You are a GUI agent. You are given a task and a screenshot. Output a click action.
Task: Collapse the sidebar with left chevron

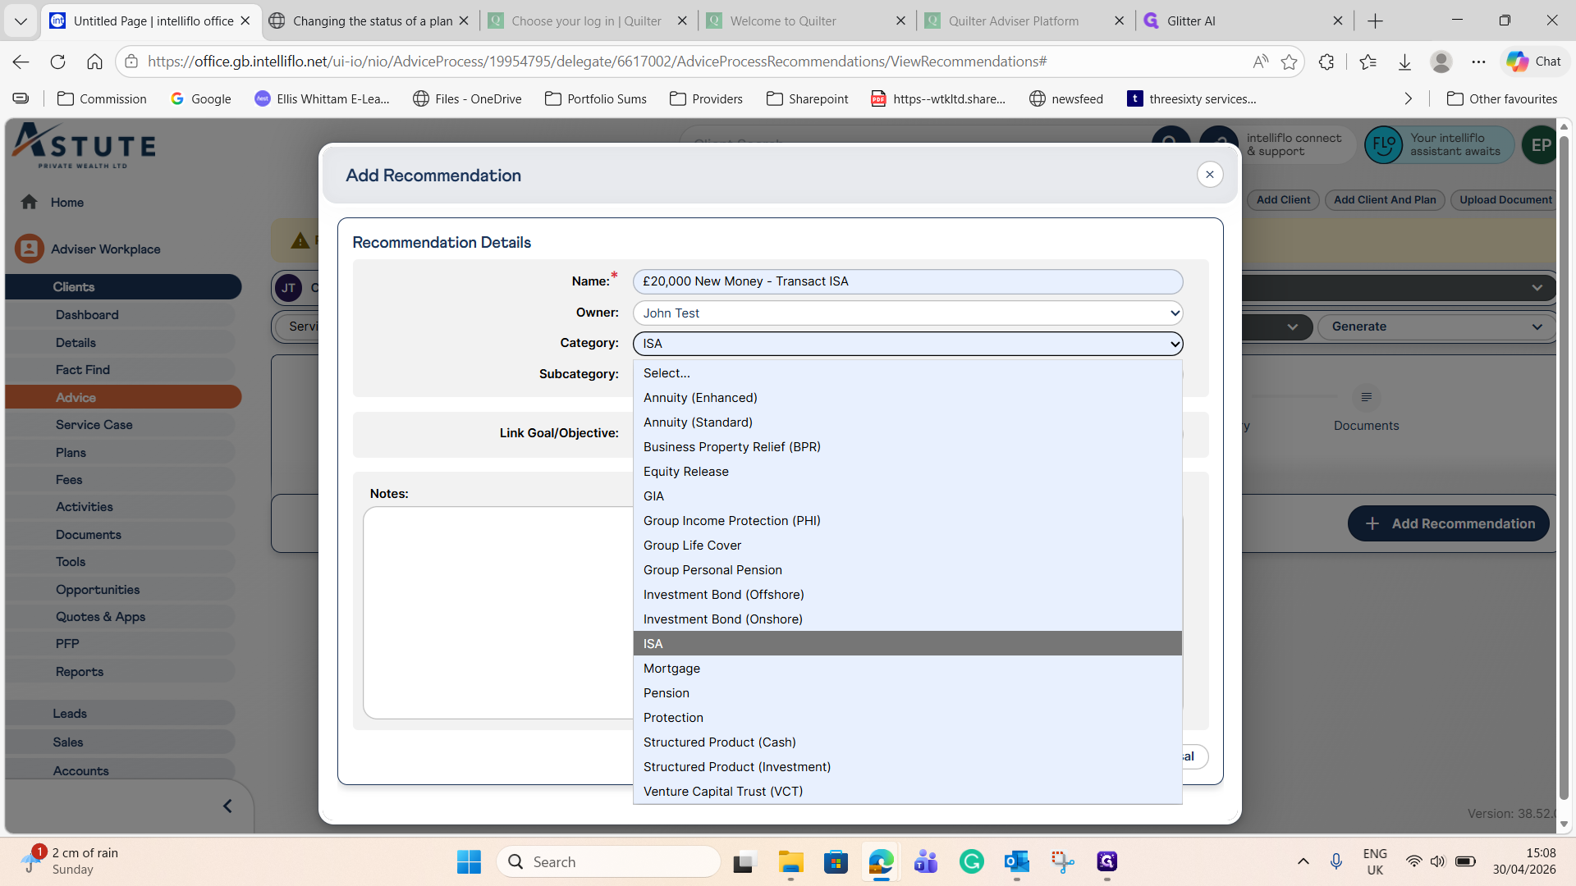(227, 806)
